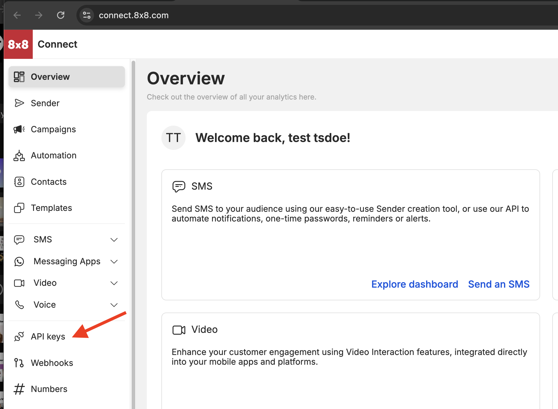This screenshot has width=558, height=409.
Task: Expand the Video sidebar chevron
Action: tap(114, 283)
